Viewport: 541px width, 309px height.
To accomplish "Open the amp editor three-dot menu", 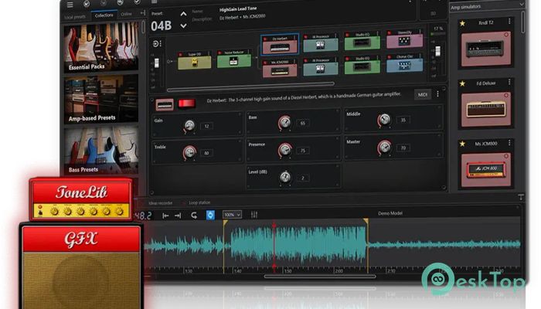I will [x=438, y=93].
